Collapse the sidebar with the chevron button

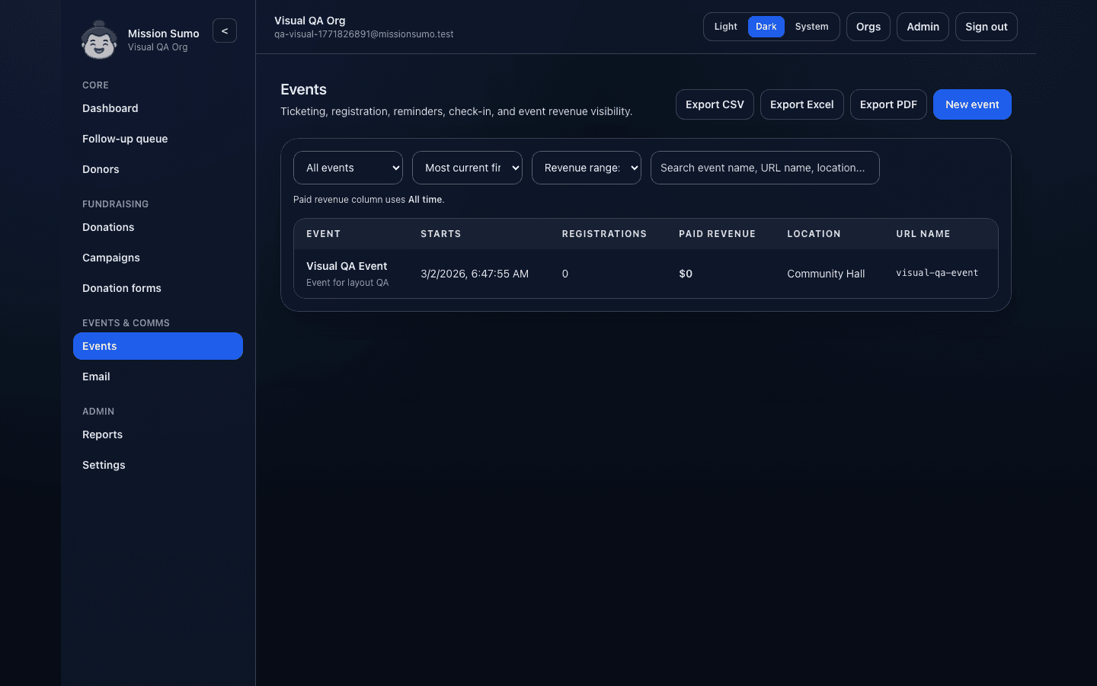pos(224,30)
